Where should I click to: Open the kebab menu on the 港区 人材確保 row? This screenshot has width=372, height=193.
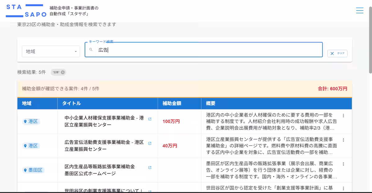(x=343, y=115)
